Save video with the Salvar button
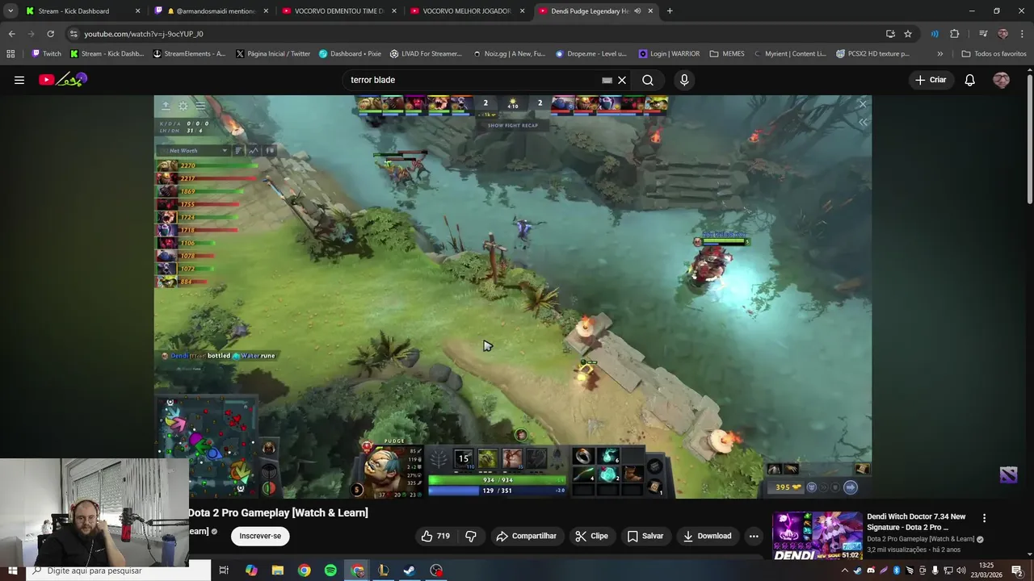 pos(645,536)
